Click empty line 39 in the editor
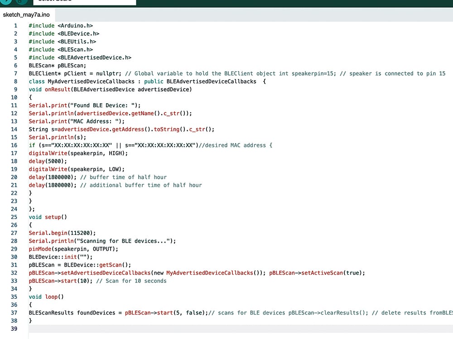This screenshot has height=339, width=453. tap(181, 329)
